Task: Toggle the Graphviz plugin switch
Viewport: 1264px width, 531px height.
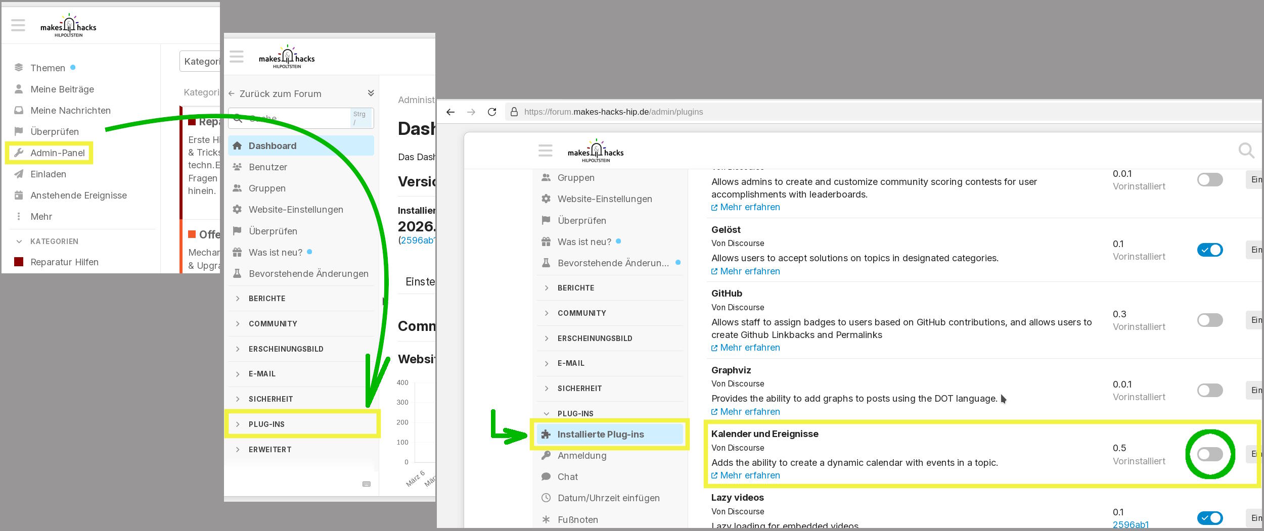Action: 1209,390
